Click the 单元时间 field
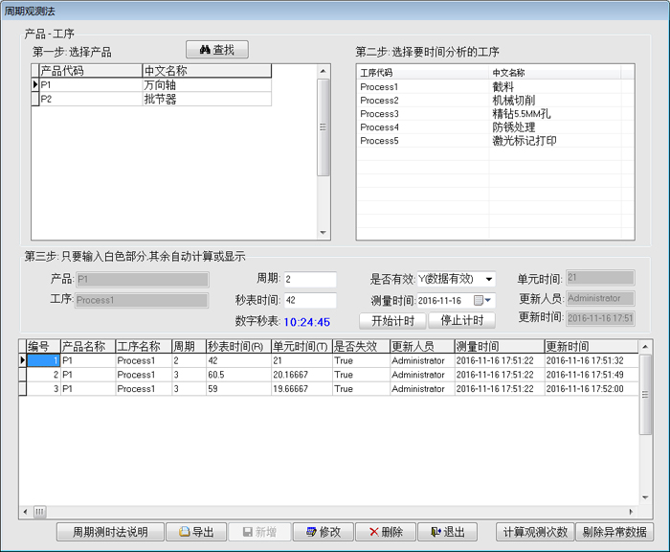The height and width of the screenshot is (552, 670). coord(600,278)
